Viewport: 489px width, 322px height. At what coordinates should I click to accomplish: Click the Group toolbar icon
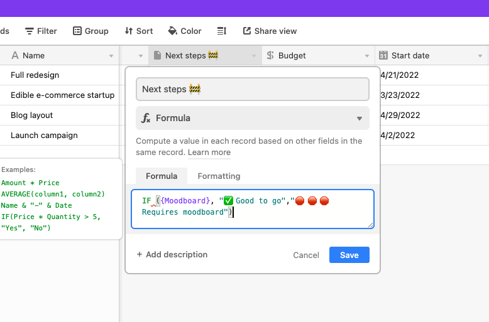pyautogui.click(x=77, y=31)
